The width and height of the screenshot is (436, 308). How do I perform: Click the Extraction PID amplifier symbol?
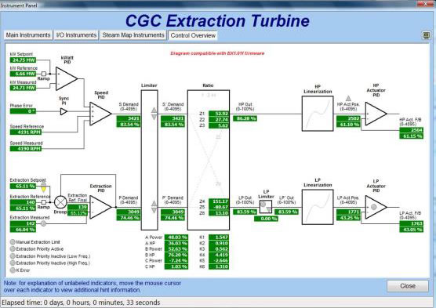coord(100,207)
